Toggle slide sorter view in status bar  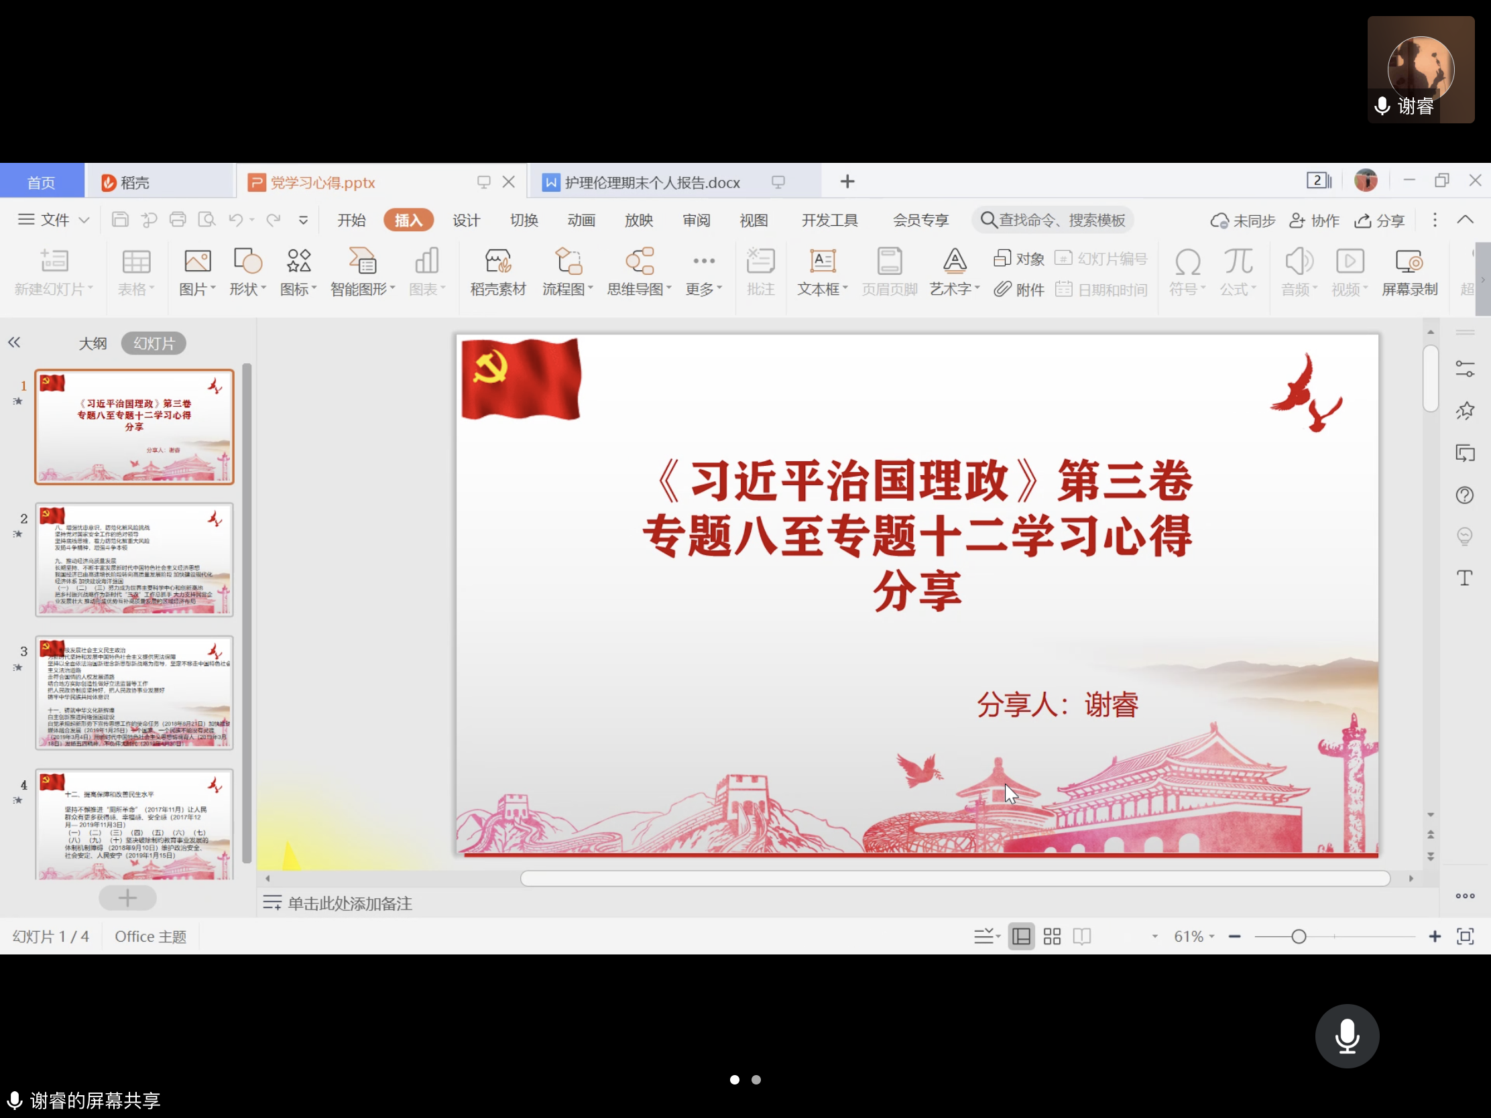tap(1051, 936)
